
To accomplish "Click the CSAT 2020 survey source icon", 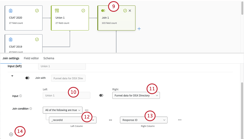I will click(x=11, y=11).
